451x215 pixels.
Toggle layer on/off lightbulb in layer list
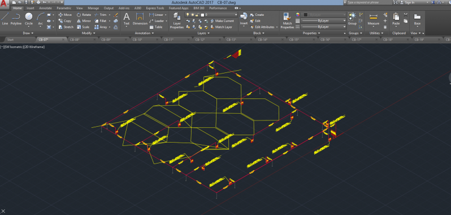pos(187,15)
